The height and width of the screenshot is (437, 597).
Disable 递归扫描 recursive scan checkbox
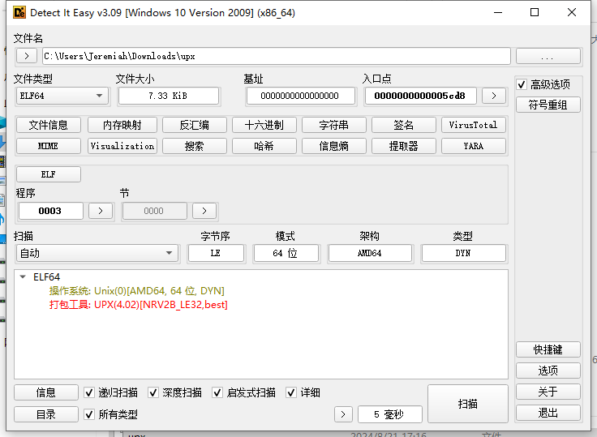(90, 392)
